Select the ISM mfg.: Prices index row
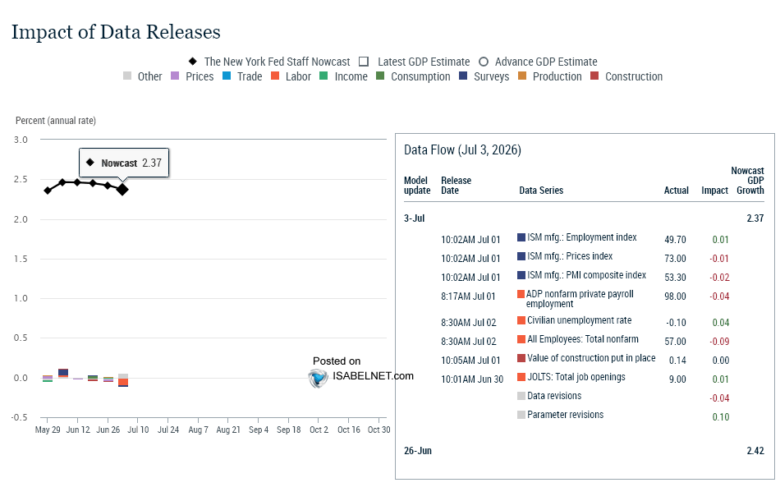This screenshot has width=780, height=501. click(x=585, y=257)
